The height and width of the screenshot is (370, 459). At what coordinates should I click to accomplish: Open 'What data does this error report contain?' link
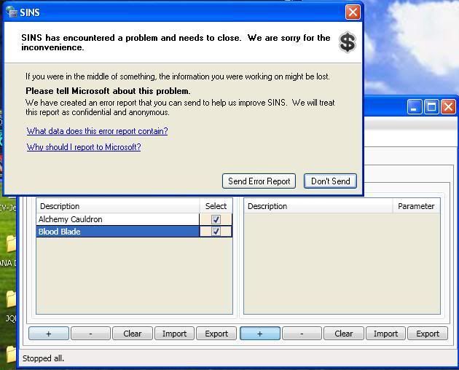(x=97, y=131)
